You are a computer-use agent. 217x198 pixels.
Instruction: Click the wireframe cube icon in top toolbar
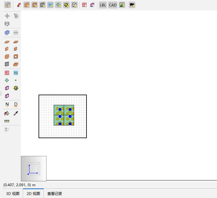pyautogui.click(x=8, y=5)
